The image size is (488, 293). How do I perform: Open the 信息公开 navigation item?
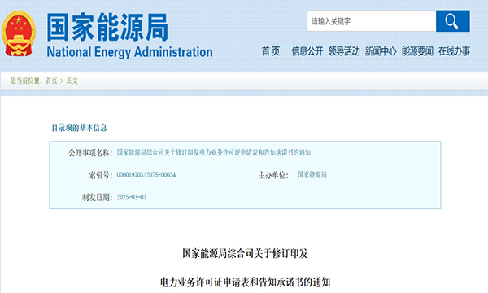[x=307, y=51]
